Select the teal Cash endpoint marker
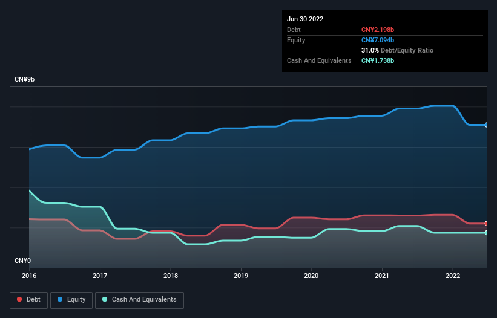This screenshot has width=497, height=318. point(487,233)
